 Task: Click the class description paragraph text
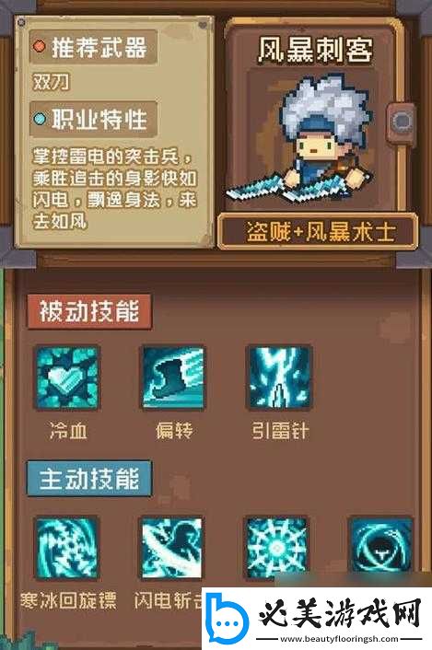pyautogui.click(x=114, y=189)
